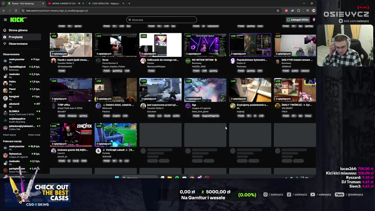Image resolution: width=375 pixels, height=211 pixels.
Task: Click the Pretorsky channel avatar
Action: (x=233, y=61)
